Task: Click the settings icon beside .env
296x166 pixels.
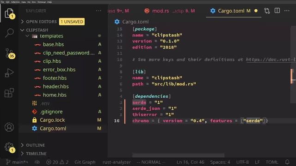Action: tap(34, 103)
